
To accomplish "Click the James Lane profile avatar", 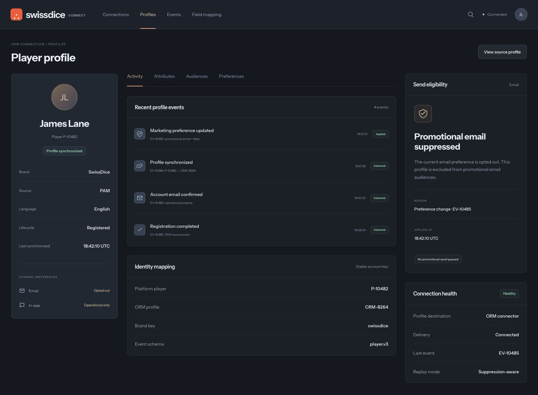I will 64,97.
